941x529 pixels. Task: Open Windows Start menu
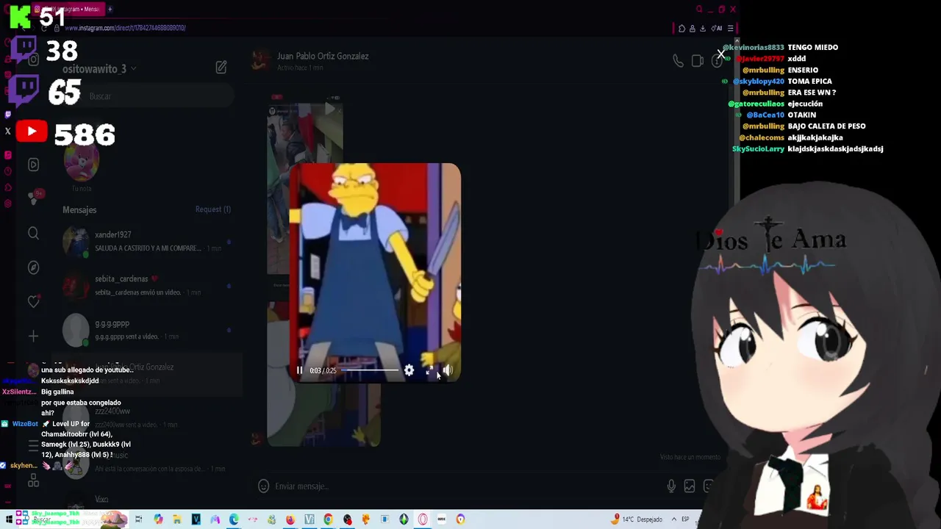tap(9, 519)
